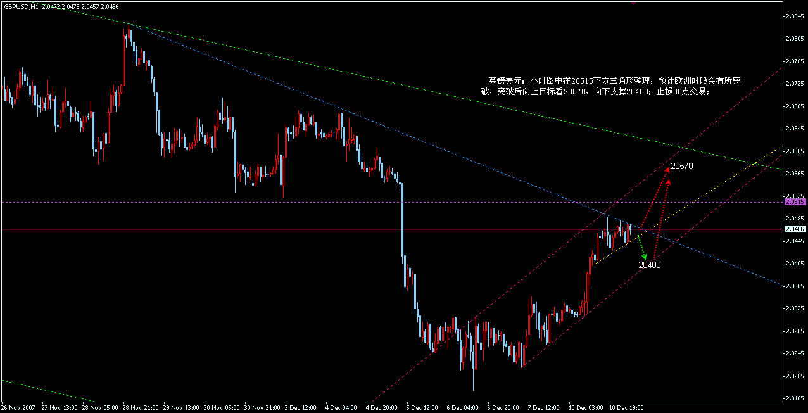Click the GBPUSD,H1 chart title text
This screenshot has height=413, width=808.
tap(20, 6)
